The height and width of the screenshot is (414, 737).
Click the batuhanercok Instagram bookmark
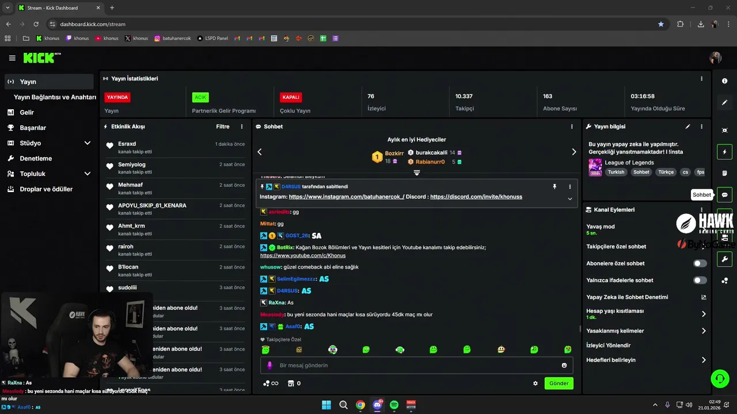coord(172,39)
